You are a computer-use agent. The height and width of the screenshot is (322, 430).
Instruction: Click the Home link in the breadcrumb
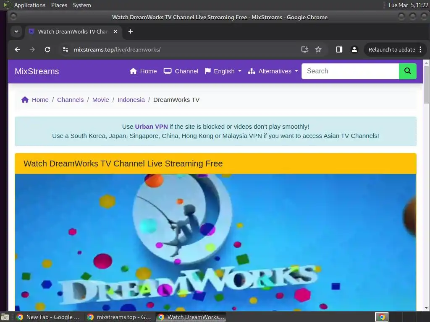[x=40, y=100]
